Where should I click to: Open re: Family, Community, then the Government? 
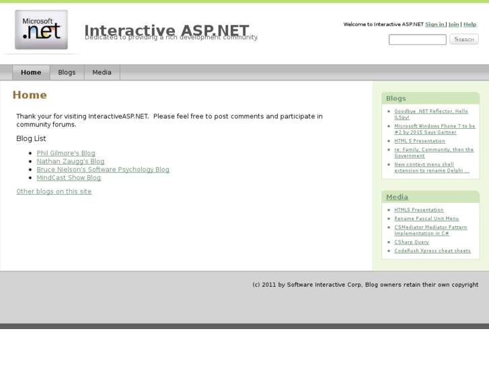(434, 152)
